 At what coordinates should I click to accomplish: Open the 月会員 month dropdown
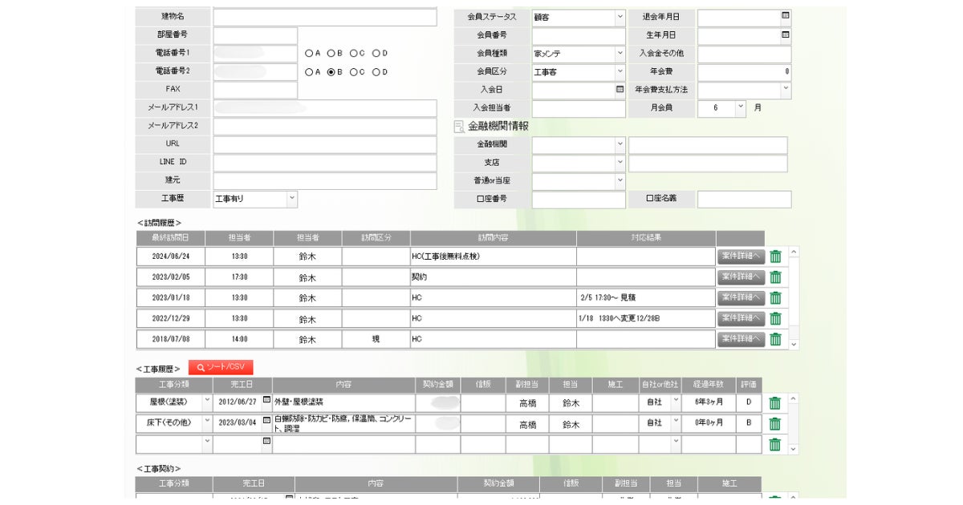(x=740, y=107)
